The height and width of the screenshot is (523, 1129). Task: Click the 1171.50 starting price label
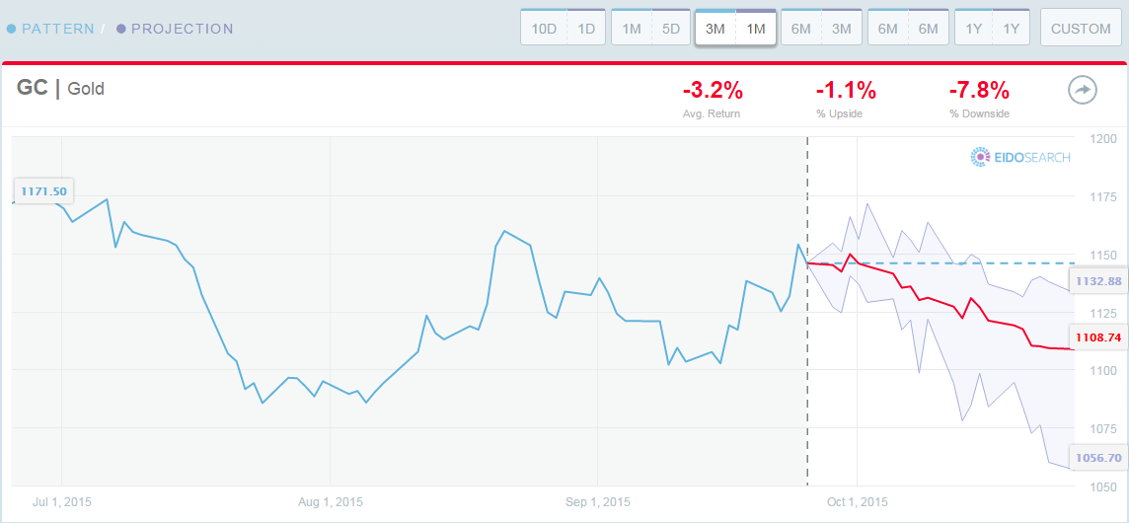(44, 191)
